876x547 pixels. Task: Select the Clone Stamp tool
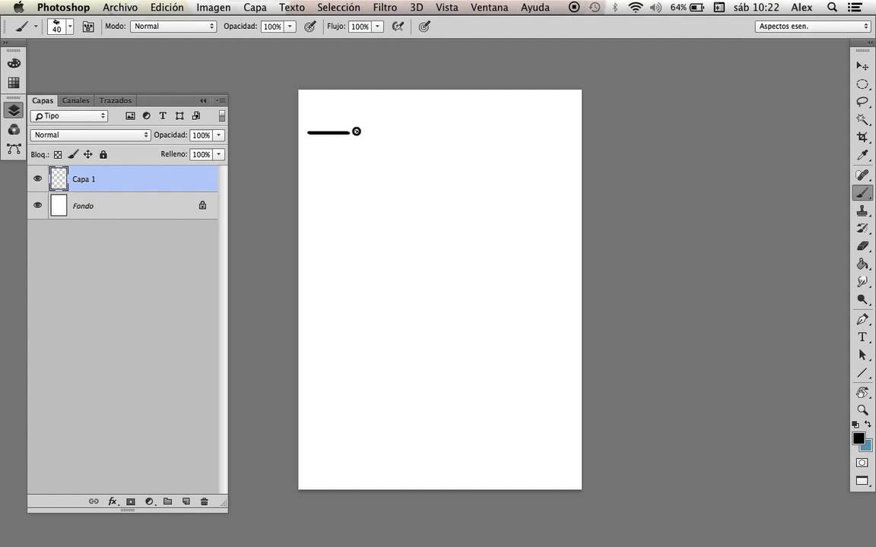862,211
